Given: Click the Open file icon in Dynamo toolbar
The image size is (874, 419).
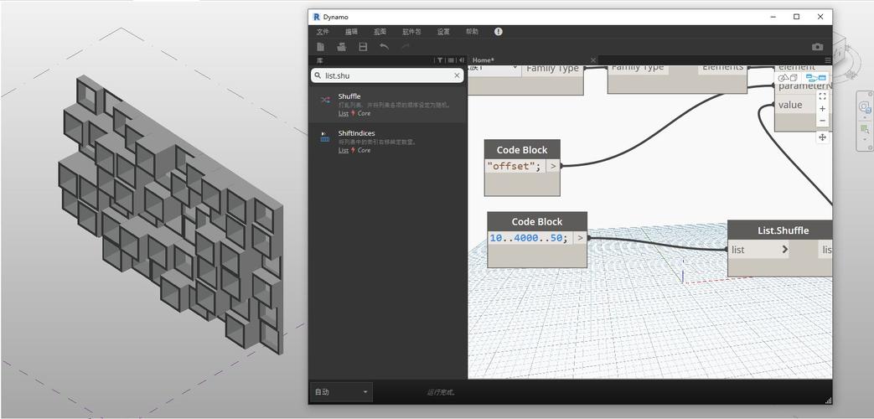Looking at the screenshot, I should click(342, 47).
